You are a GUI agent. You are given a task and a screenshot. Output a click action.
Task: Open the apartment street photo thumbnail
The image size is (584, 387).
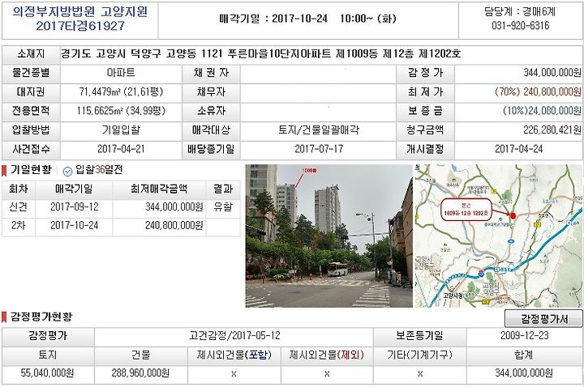(x=328, y=236)
